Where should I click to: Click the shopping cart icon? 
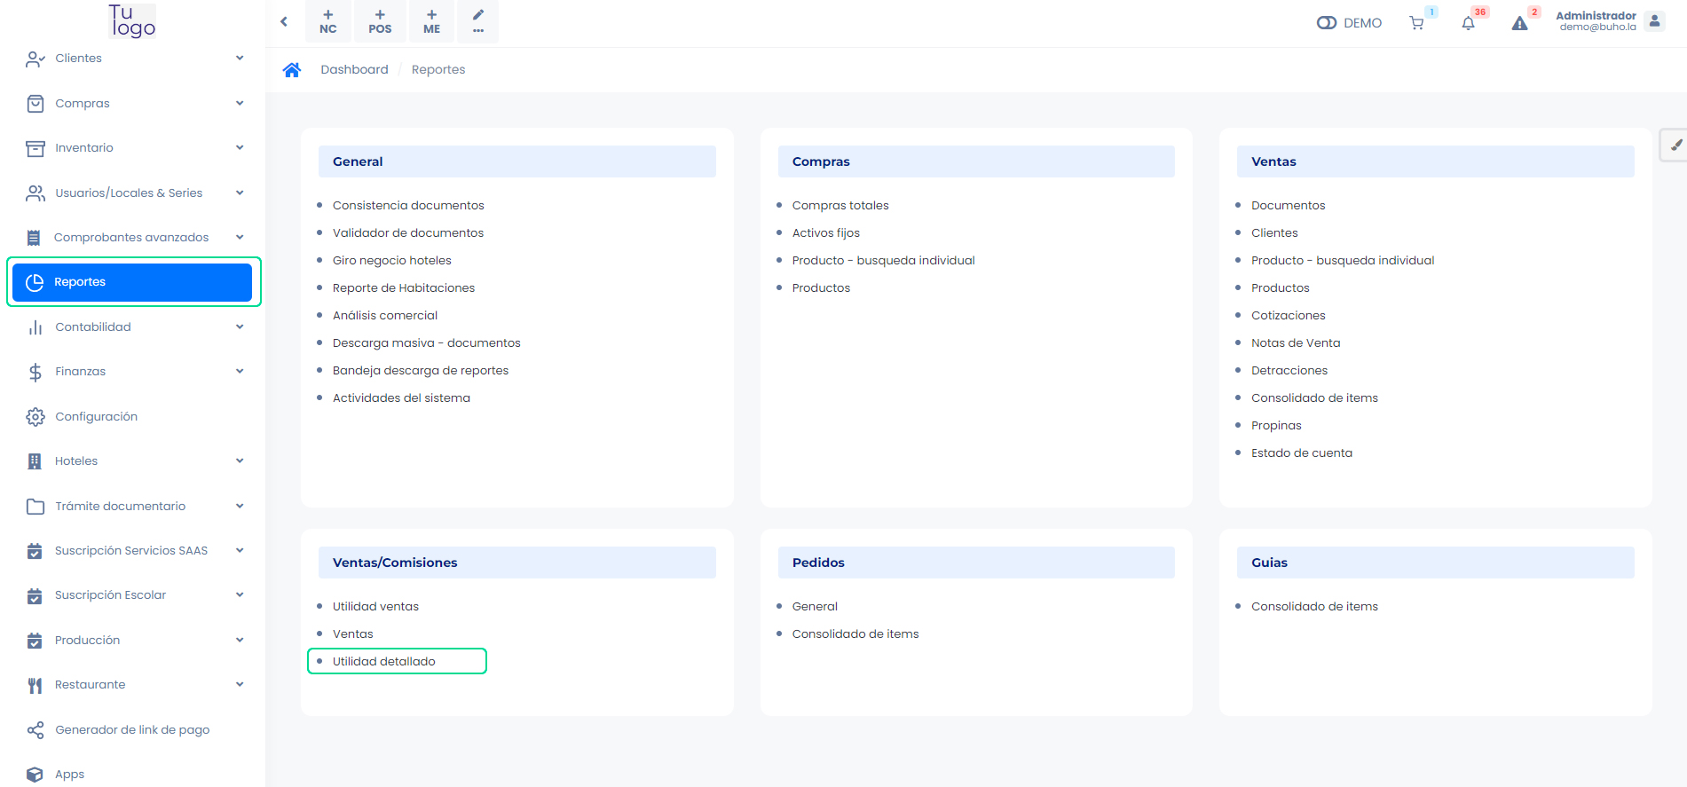(x=1416, y=23)
